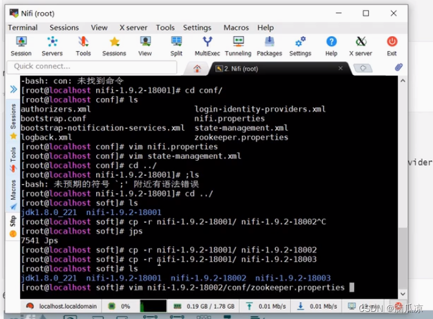This screenshot has height=319, width=433.
Task: Click localhost.localdomain in status bar
Action: [x=68, y=306]
